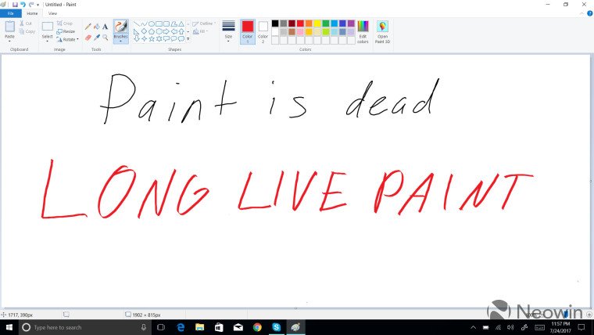594x335 pixels.
Task: Select the Color picker eyedropper tool
Action: [97, 38]
